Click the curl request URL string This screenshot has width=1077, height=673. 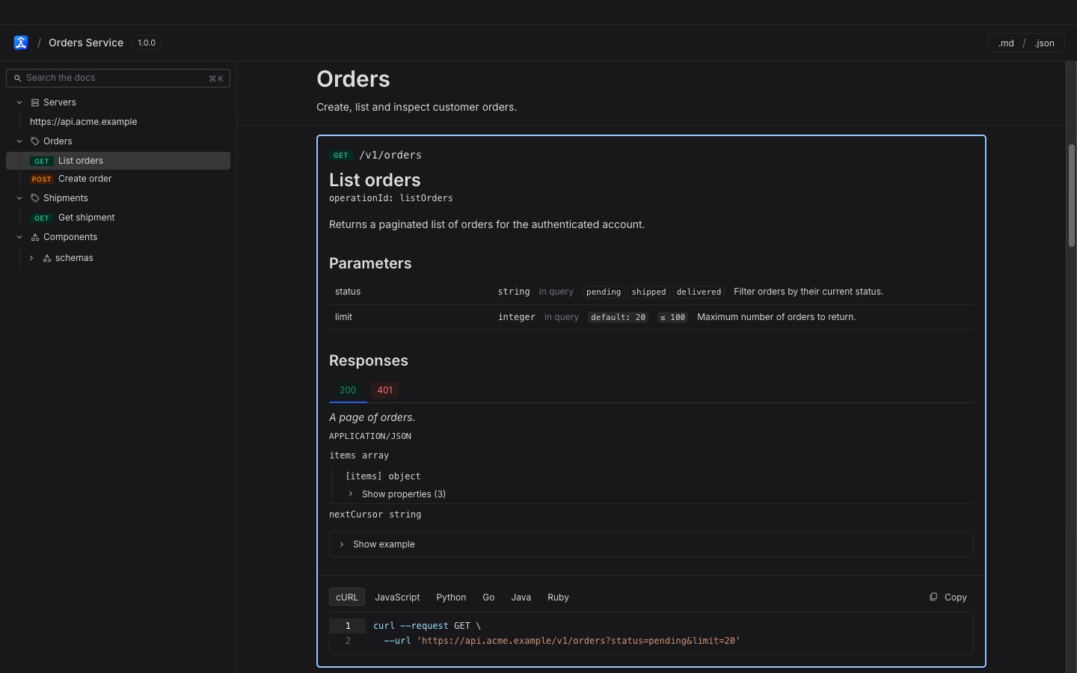(x=578, y=641)
